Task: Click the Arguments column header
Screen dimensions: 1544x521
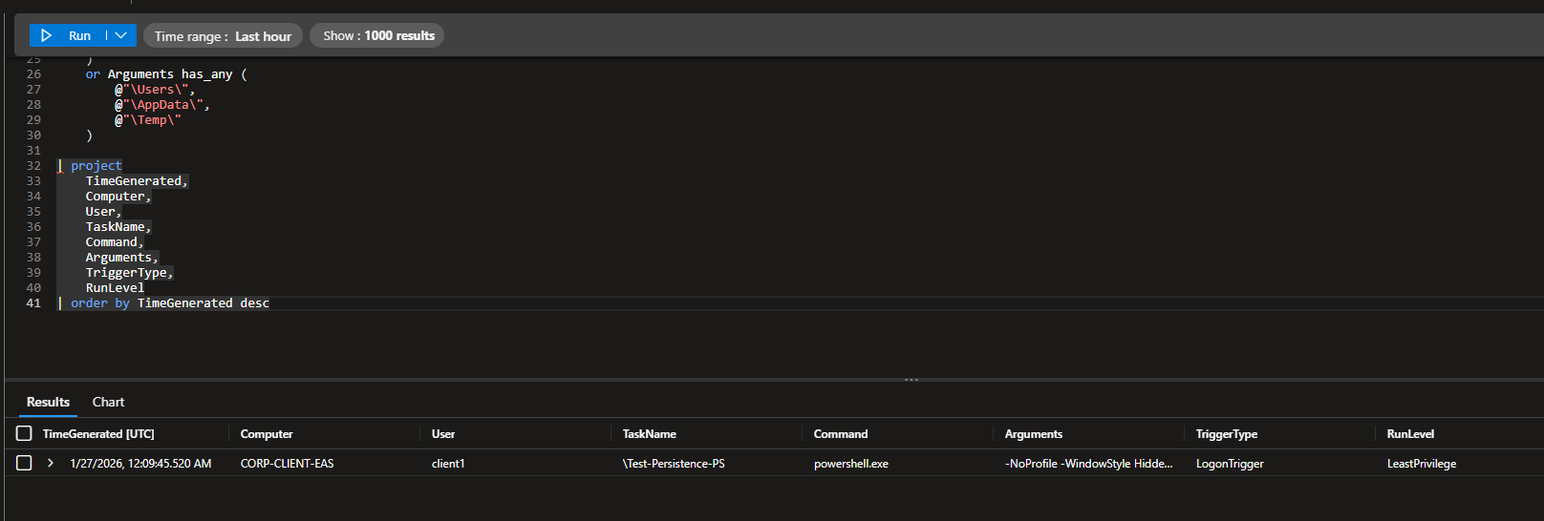Action: click(1034, 434)
